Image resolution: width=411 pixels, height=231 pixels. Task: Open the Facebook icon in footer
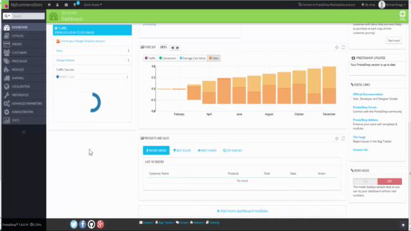(x=83, y=224)
